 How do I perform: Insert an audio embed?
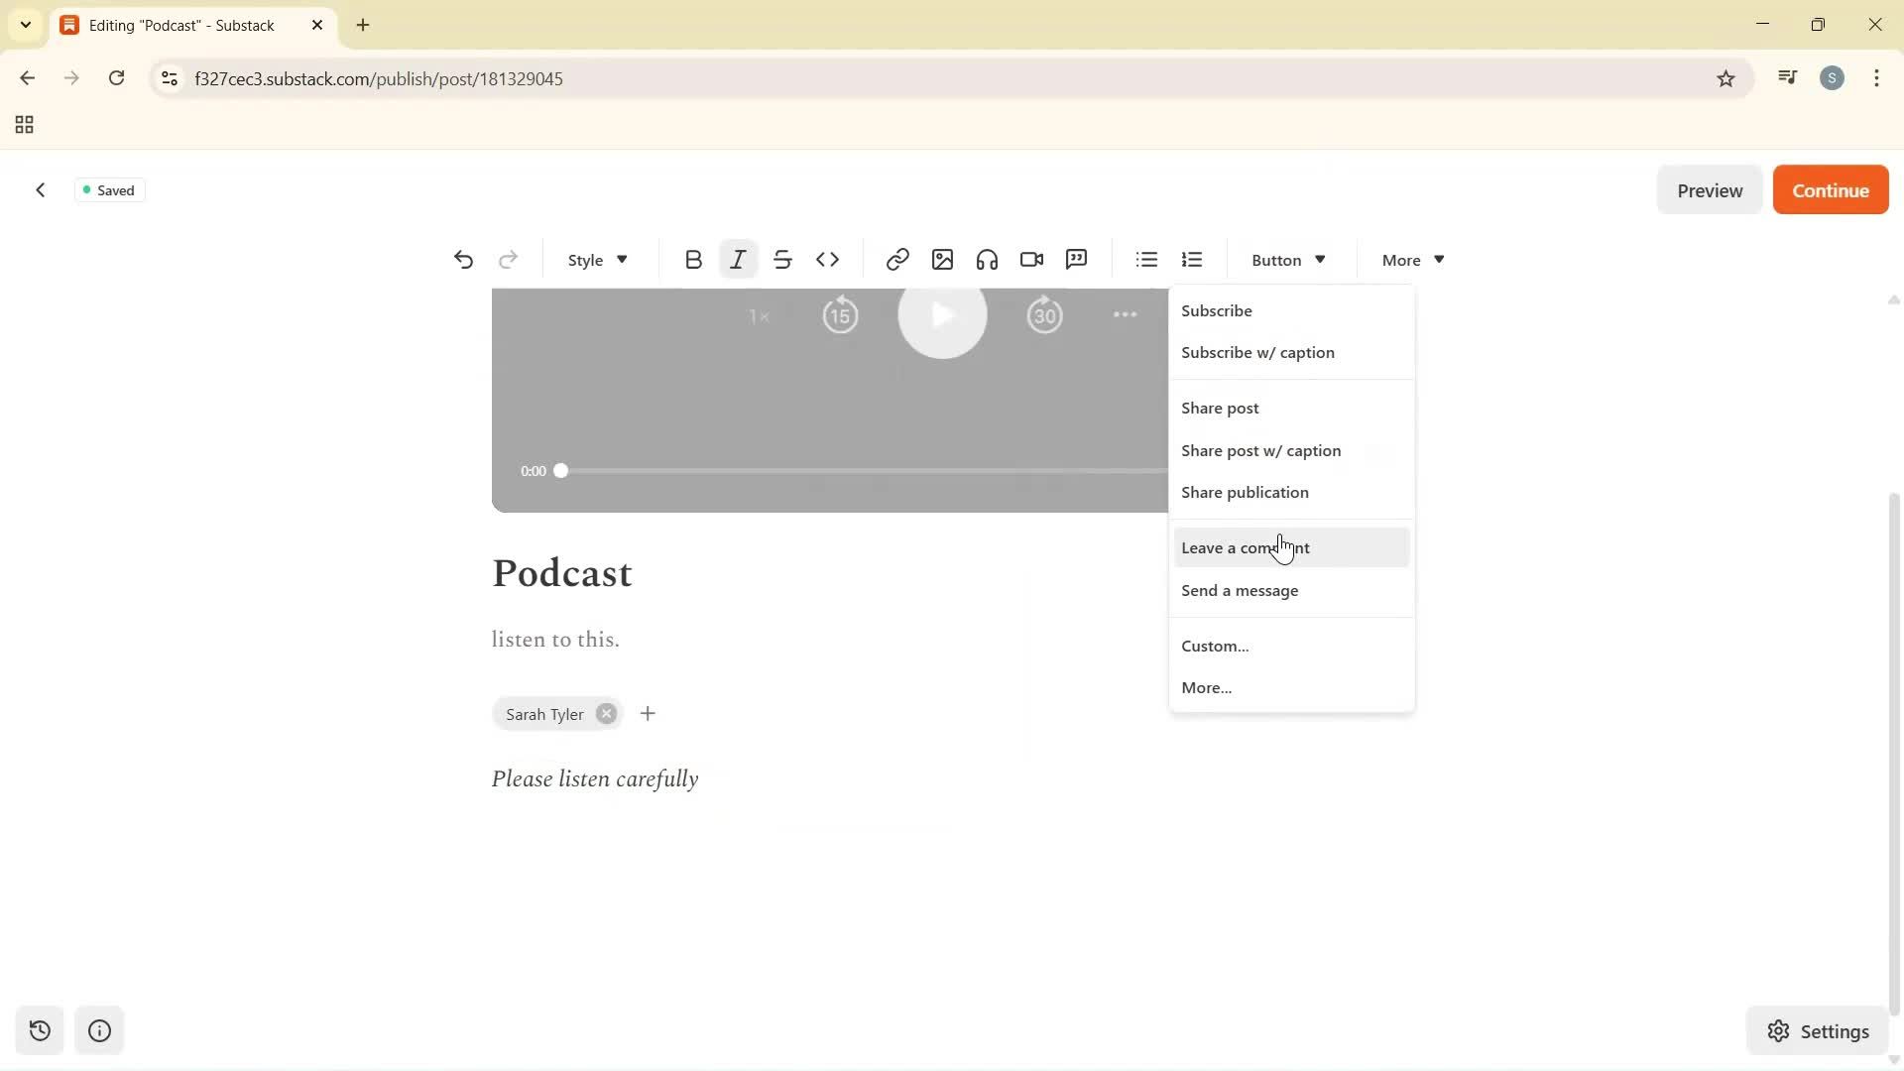987,259
